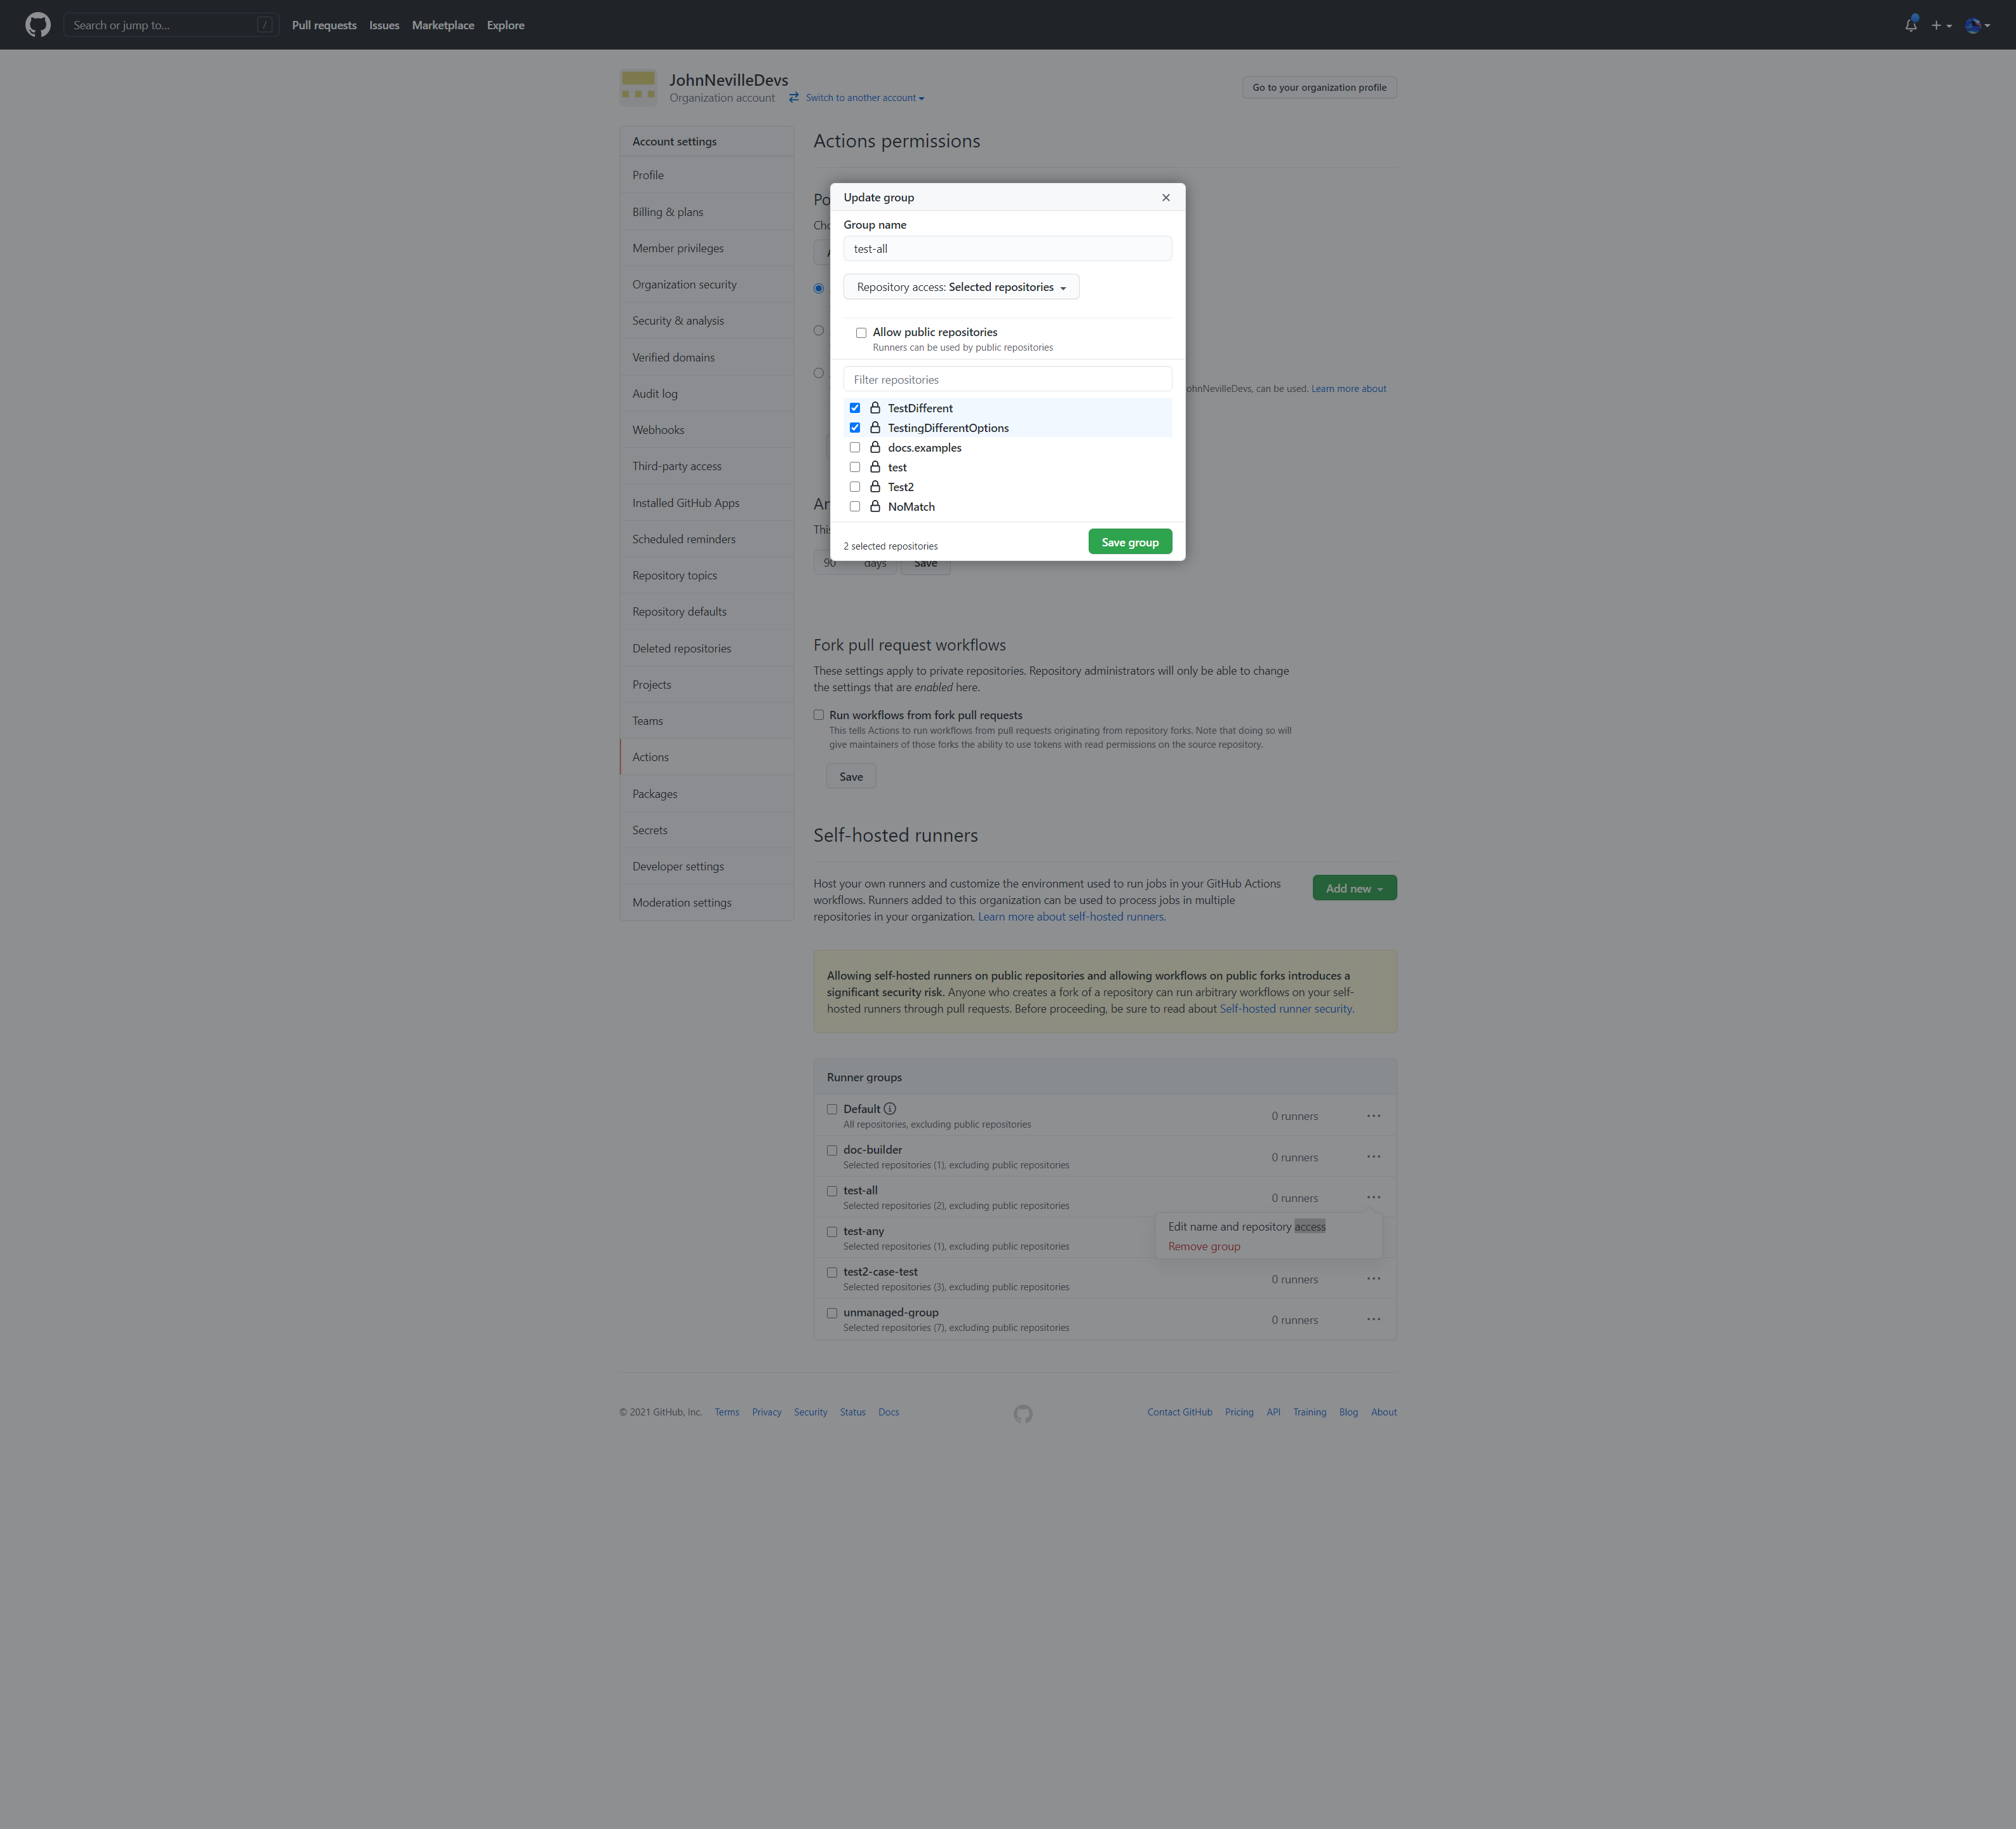Focus the Search or jump to box
The height and width of the screenshot is (1829, 2016).
pos(171,25)
